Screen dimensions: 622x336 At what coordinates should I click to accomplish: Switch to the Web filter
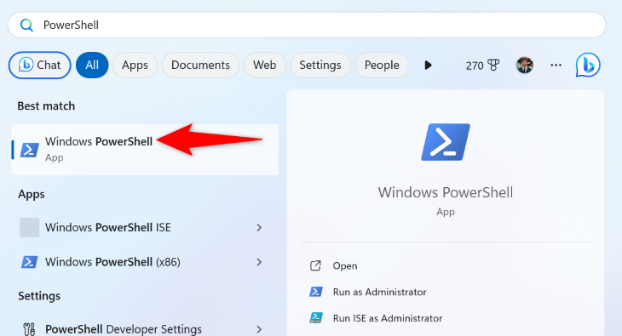[x=265, y=65]
